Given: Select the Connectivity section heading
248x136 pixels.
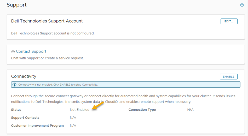Looking at the screenshot, I should click(x=24, y=76).
